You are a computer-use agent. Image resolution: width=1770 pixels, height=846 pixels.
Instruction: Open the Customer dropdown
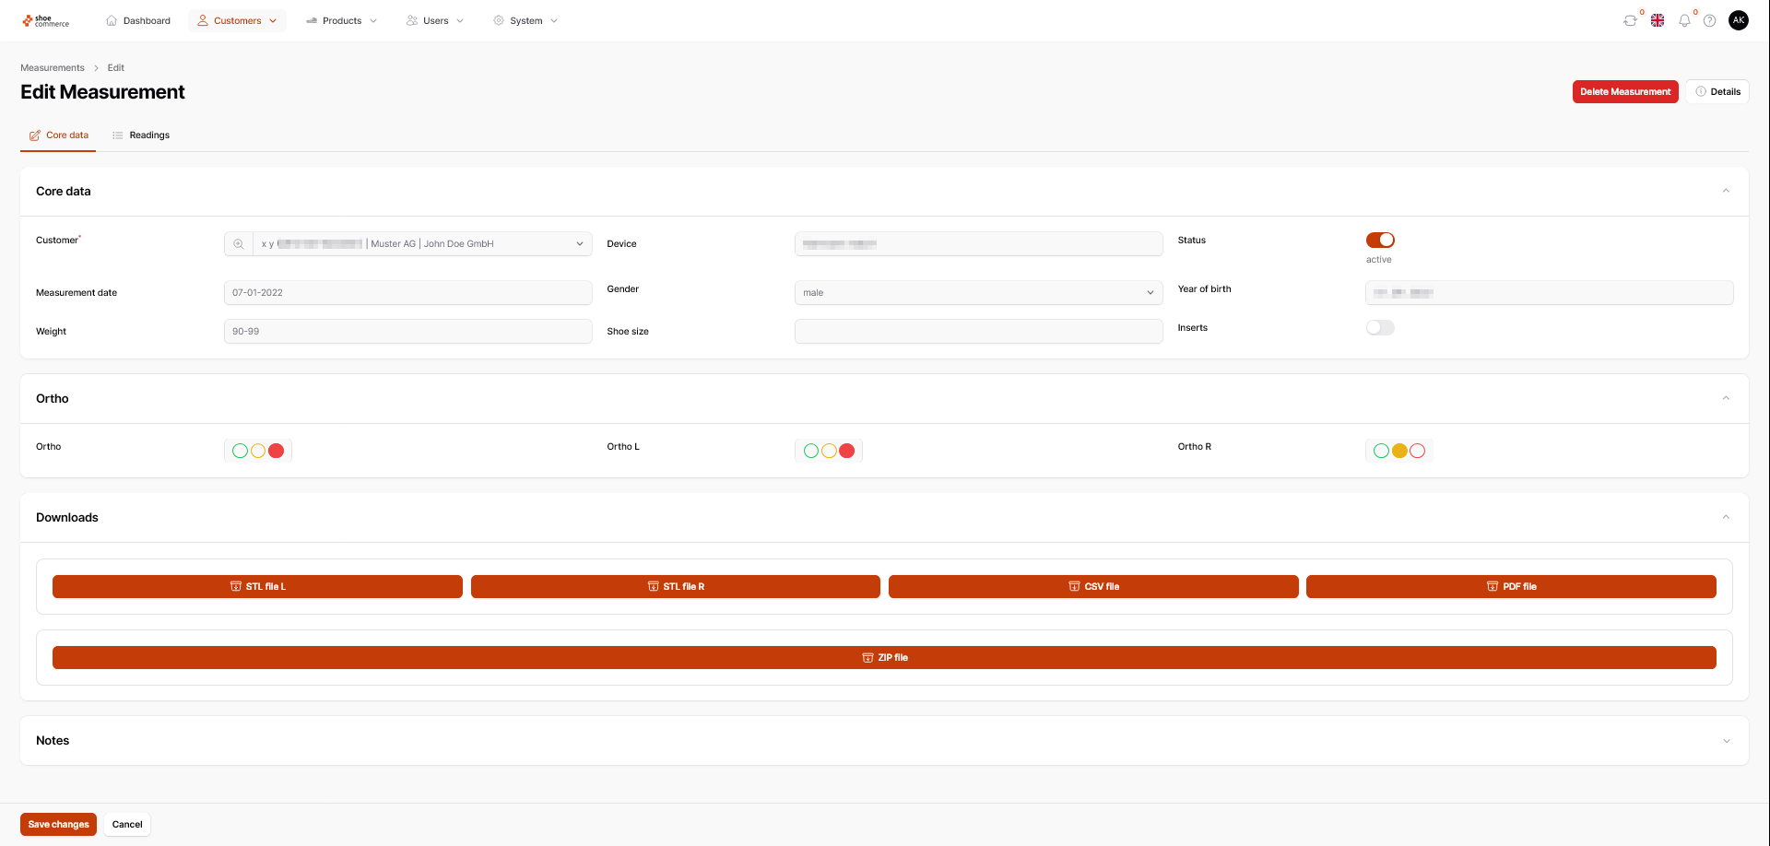click(x=422, y=244)
